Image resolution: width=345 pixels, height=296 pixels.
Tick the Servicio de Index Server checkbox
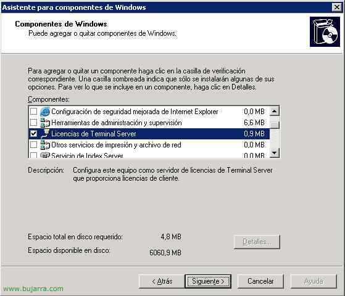(33, 155)
